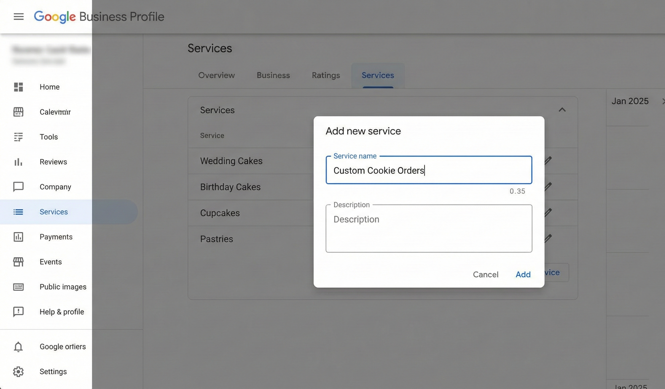Edit Wedding Cakes pencil icon
The width and height of the screenshot is (665, 389).
click(548, 160)
